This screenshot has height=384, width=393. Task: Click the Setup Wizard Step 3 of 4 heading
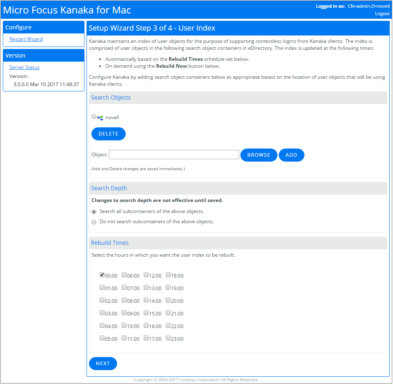click(152, 28)
